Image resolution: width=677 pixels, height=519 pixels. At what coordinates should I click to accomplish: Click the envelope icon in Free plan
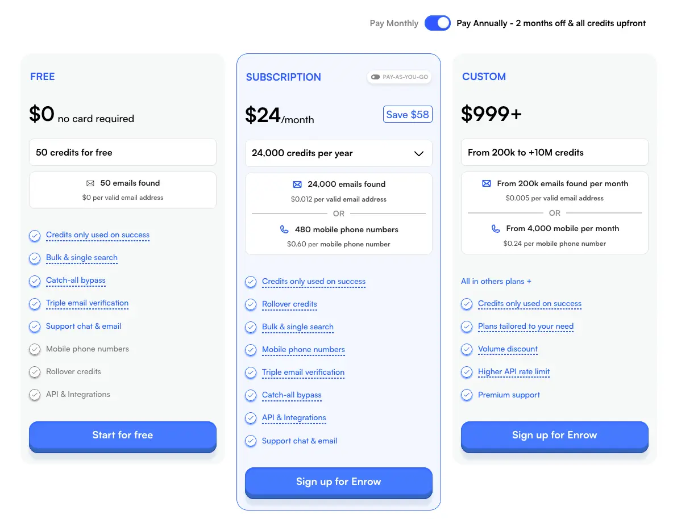point(90,183)
